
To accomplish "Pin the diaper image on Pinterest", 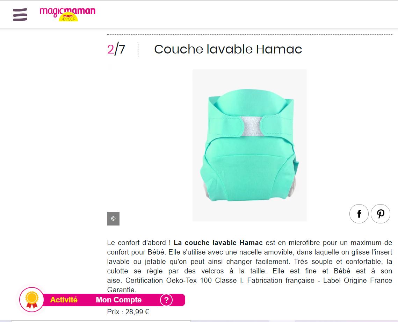I will 380,214.
